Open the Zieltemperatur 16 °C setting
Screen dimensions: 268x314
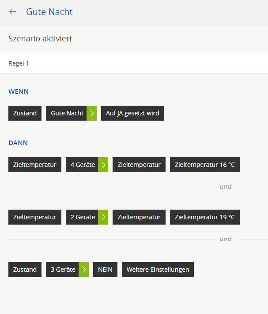[204, 165]
